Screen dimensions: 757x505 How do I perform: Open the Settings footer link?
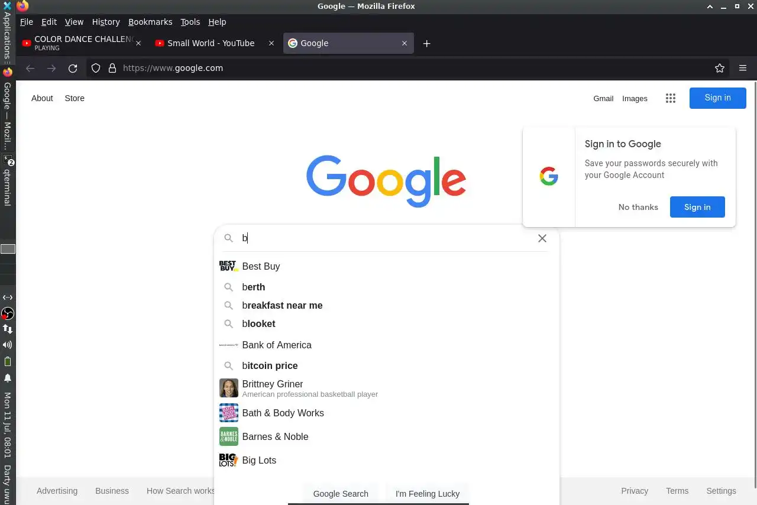(x=721, y=491)
